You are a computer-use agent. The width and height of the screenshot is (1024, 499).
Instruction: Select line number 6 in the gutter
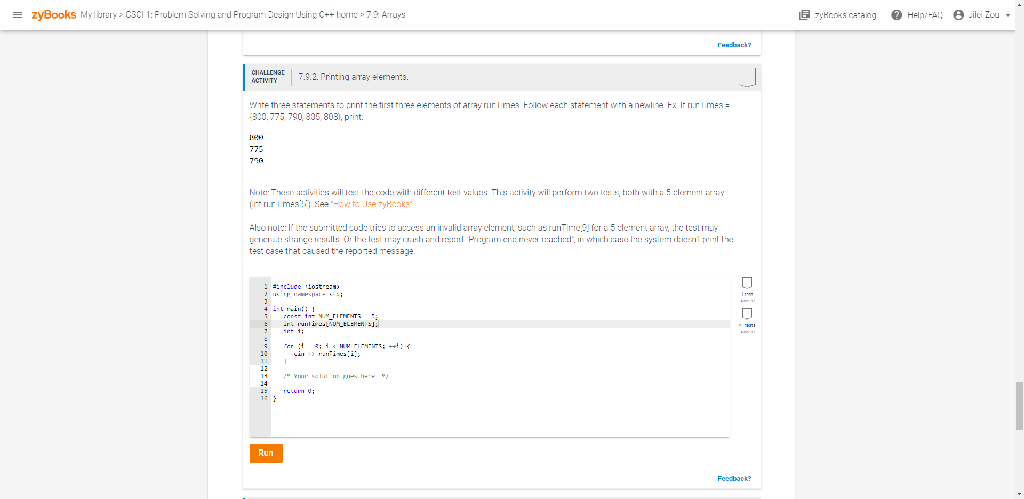click(x=265, y=324)
